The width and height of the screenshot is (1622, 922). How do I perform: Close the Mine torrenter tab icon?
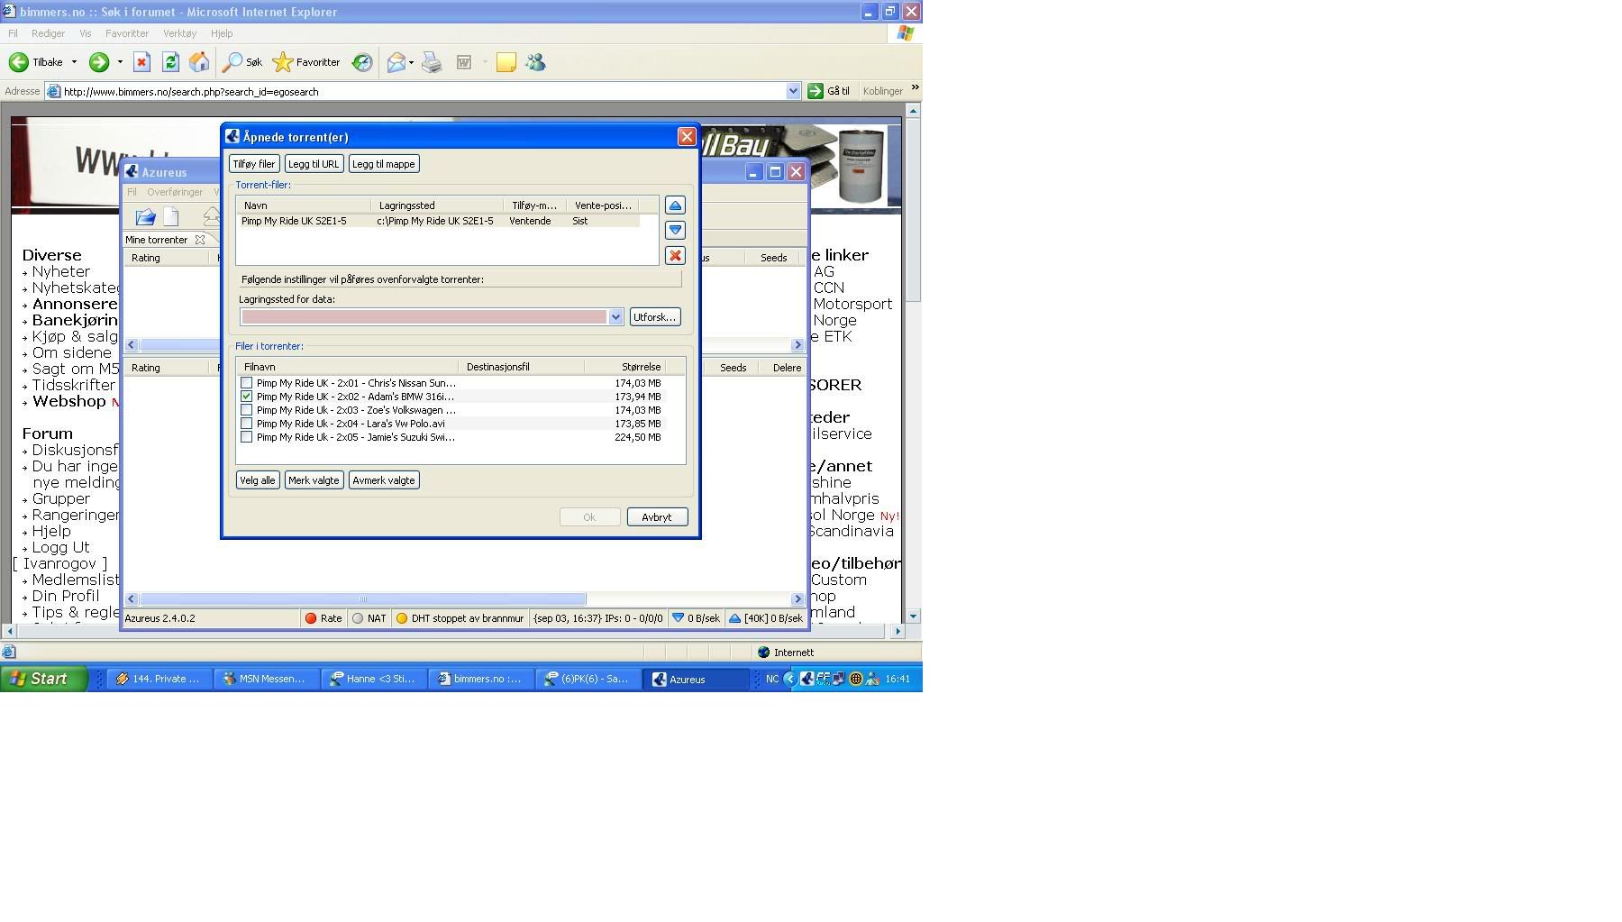(200, 240)
